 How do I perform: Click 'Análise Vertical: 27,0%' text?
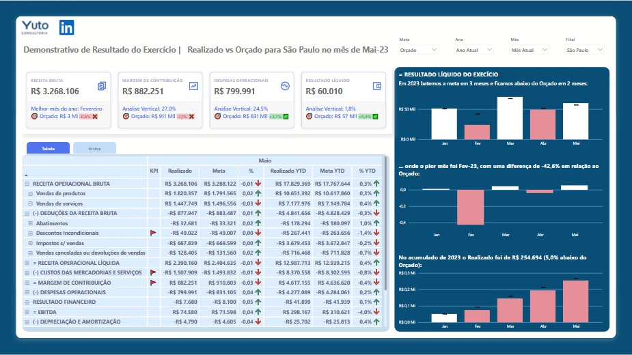point(149,109)
